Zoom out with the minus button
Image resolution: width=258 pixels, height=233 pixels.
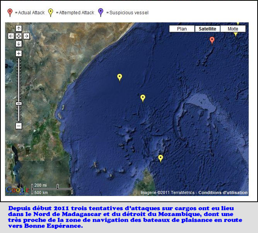19,126
